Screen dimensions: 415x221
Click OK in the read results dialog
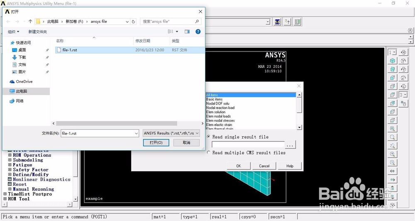(239, 166)
